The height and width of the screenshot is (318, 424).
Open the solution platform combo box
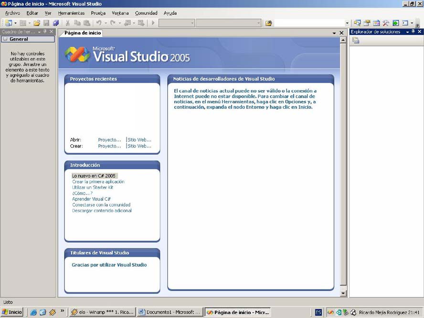click(229, 23)
